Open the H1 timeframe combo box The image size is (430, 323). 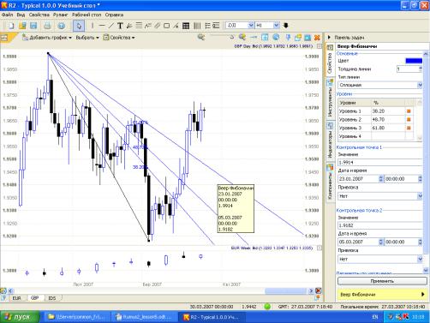(x=267, y=26)
